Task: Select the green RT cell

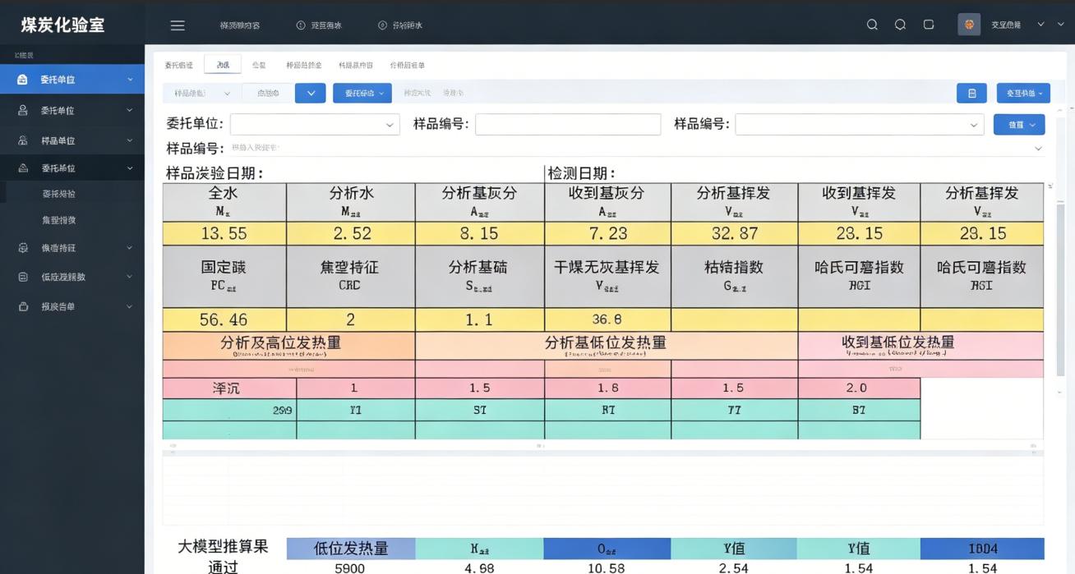Action: [607, 410]
